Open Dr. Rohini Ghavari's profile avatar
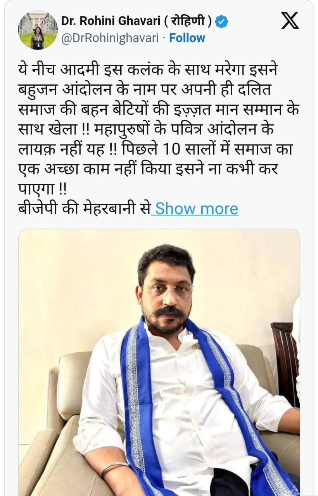 pyautogui.click(x=38, y=30)
